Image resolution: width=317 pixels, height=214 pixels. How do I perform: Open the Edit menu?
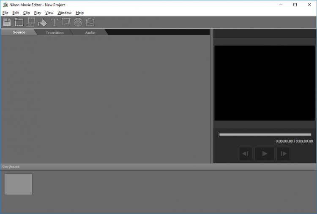[x=16, y=13]
